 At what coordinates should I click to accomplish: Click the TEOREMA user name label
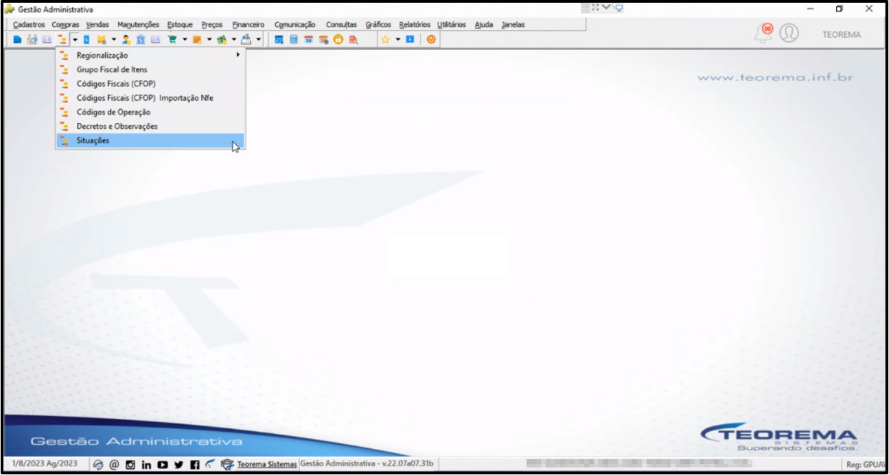pos(841,34)
